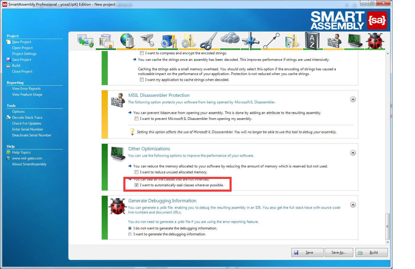This screenshot has width=415, height=269.
Task: Click Deactivate Serial Number link
Action: pos(32,135)
